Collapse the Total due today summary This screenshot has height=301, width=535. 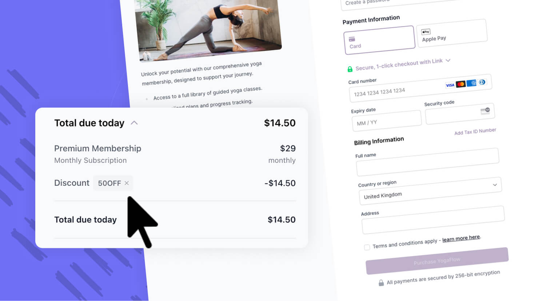(x=134, y=123)
